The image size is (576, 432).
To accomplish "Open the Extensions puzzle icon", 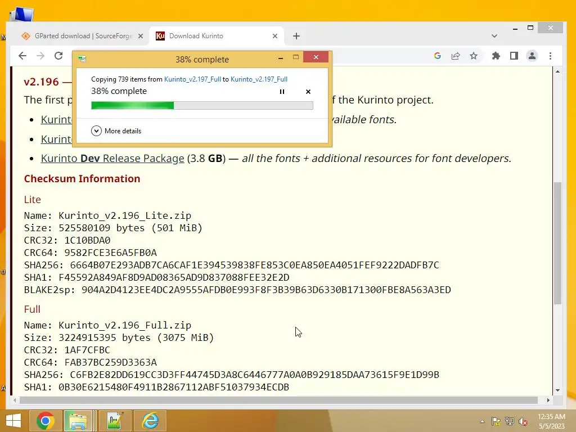I will pyautogui.click(x=496, y=56).
